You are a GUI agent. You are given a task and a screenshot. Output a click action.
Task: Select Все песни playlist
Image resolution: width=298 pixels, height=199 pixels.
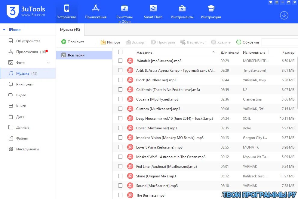coord(84,55)
